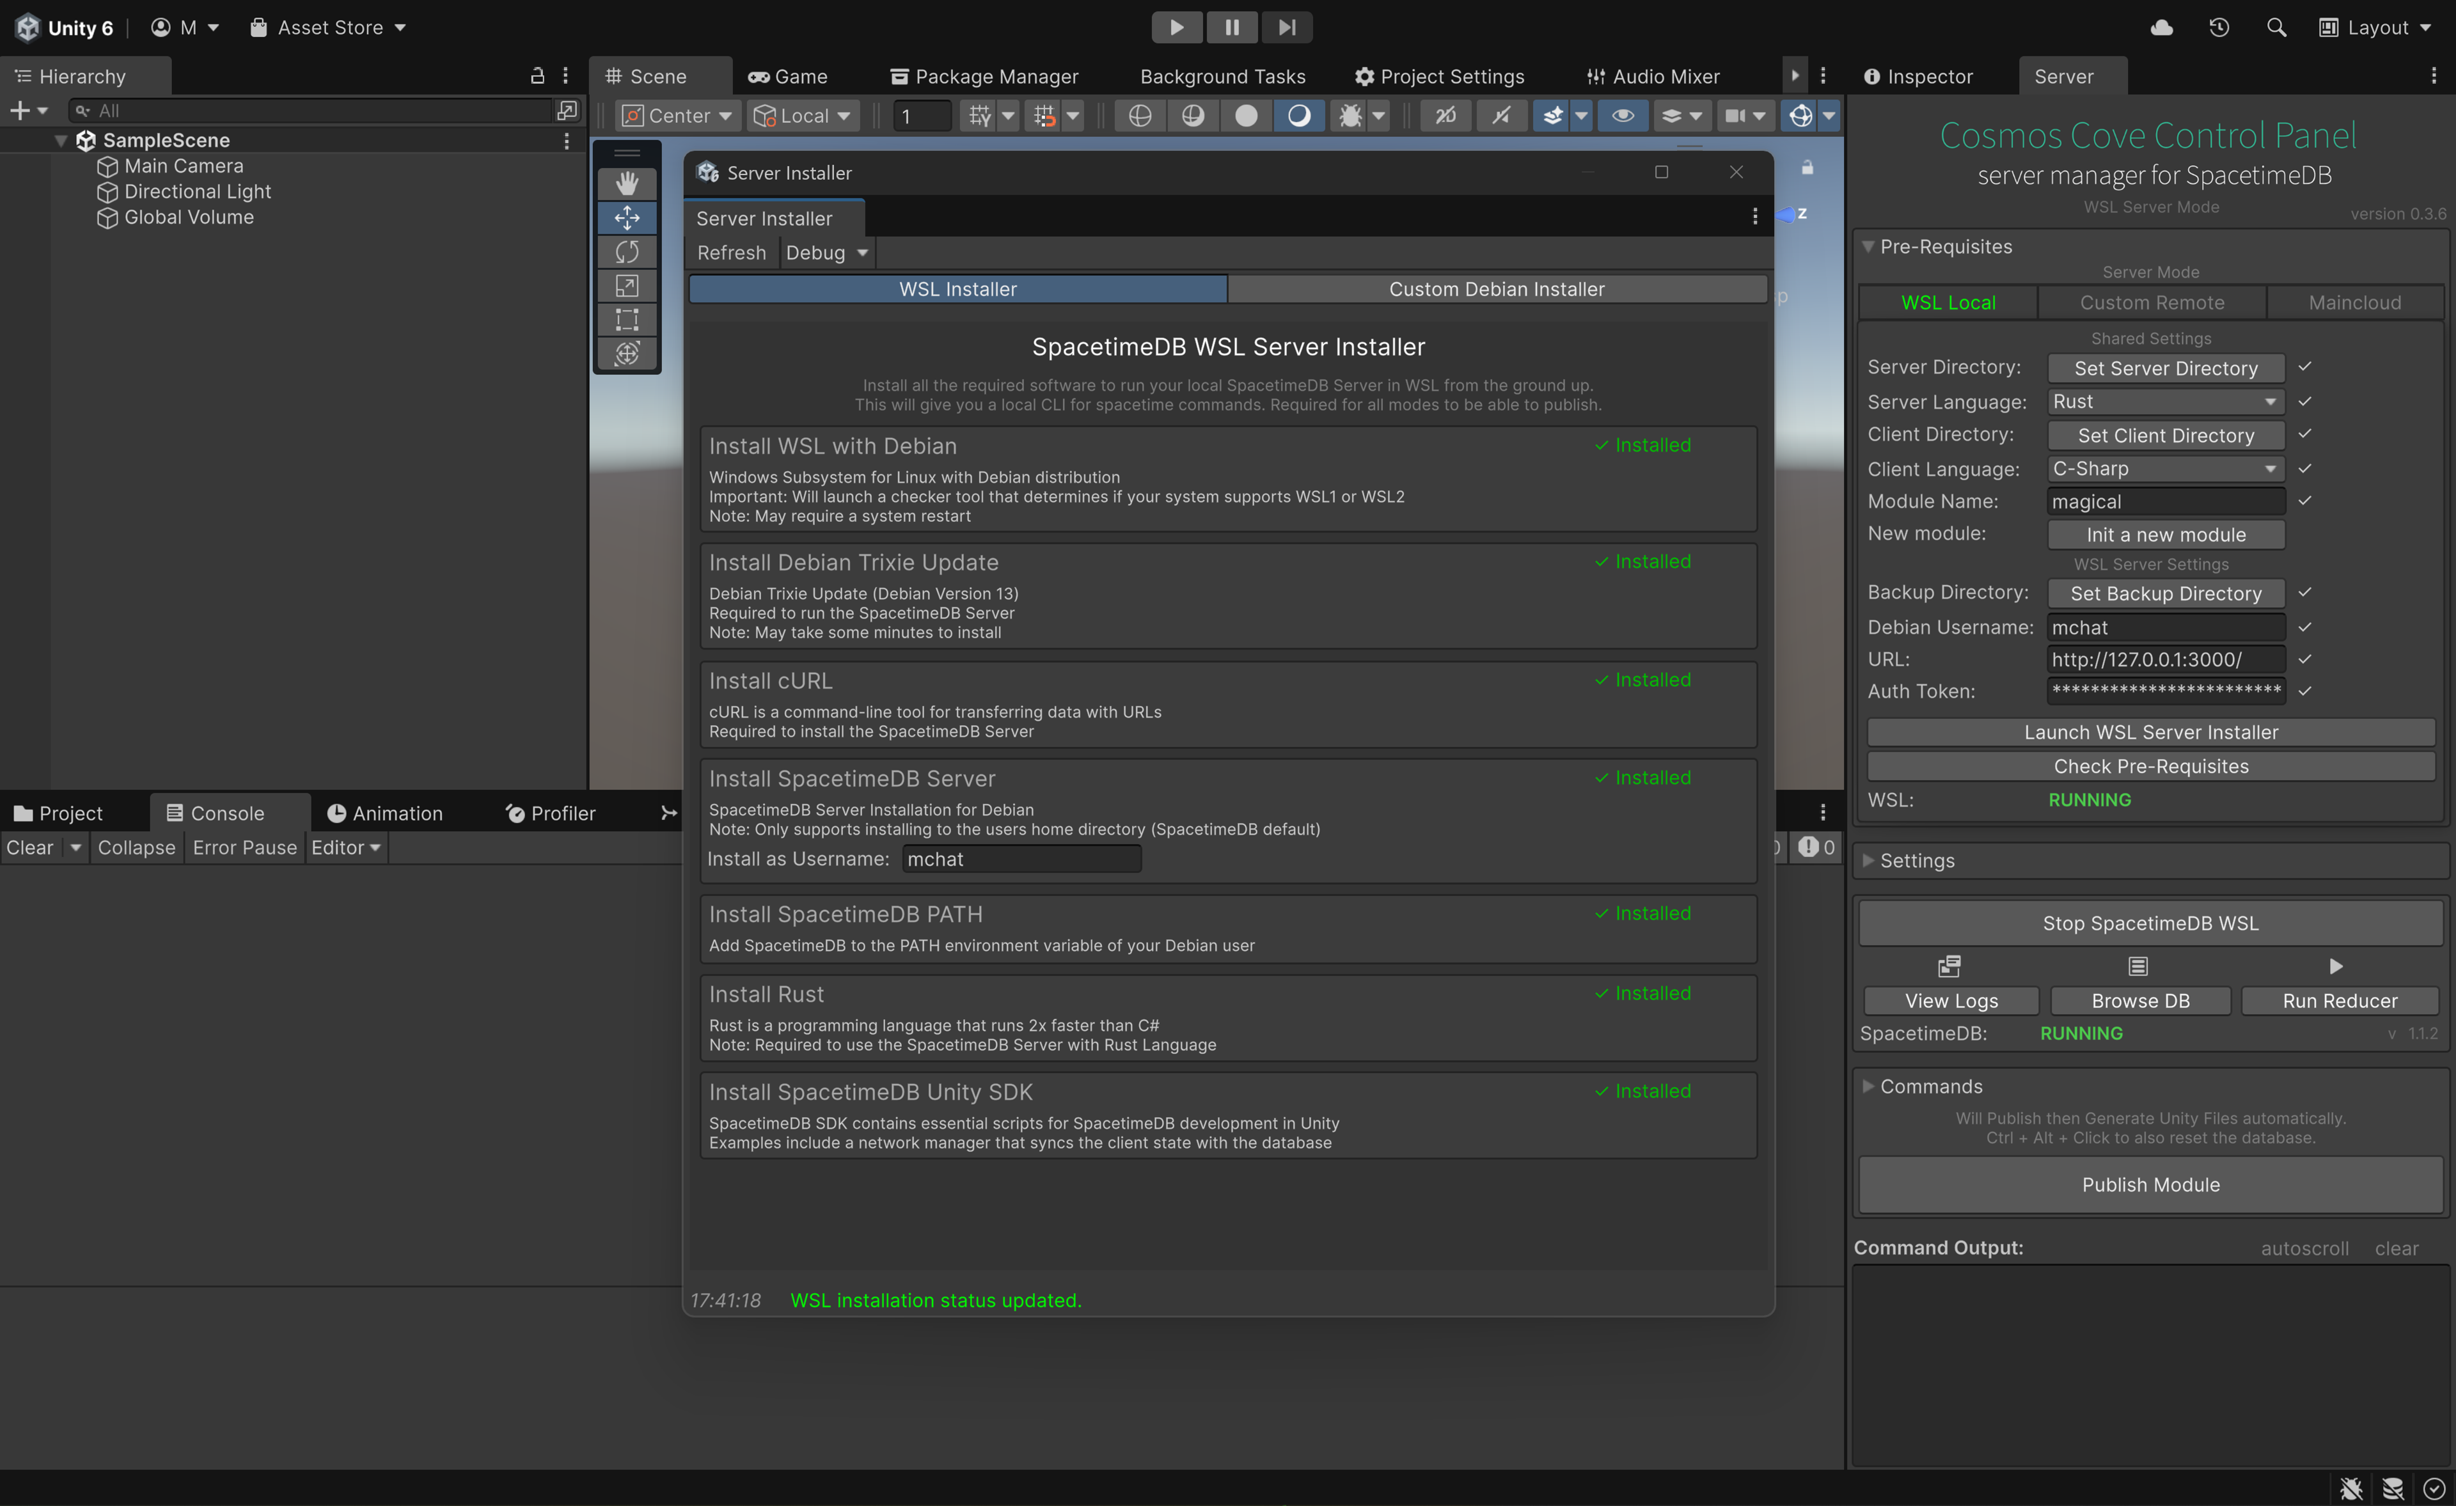Viewport: 2456px width, 1506px height.
Task: Select the Move tool
Action: [627, 217]
